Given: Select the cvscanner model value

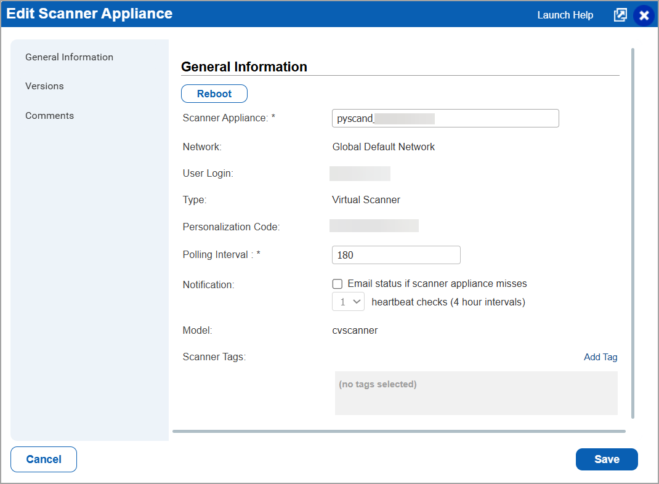Looking at the screenshot, I should [355, 331].
